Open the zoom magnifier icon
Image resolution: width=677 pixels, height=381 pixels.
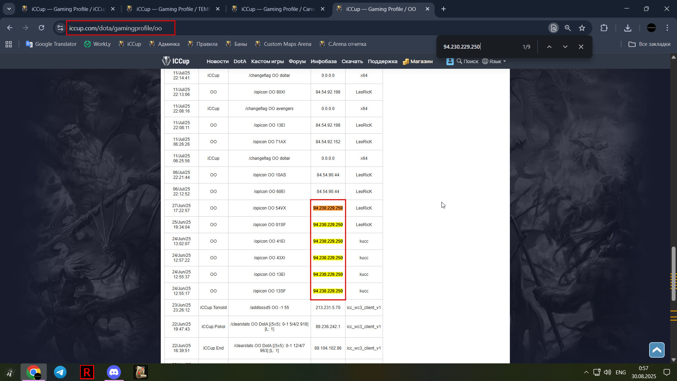[568, 28]
